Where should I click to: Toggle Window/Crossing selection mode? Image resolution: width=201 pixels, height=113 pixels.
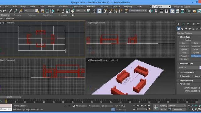click(52, 11)
